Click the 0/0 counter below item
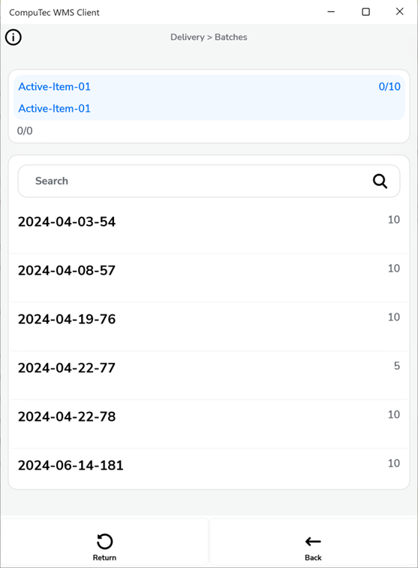This screenshot has width=418, height=568. (25, 131)
